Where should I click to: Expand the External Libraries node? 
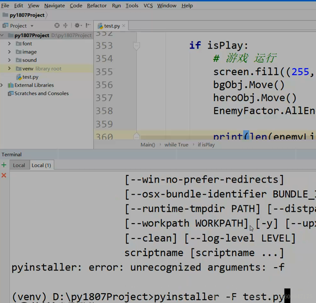click(x=2, y=85)
